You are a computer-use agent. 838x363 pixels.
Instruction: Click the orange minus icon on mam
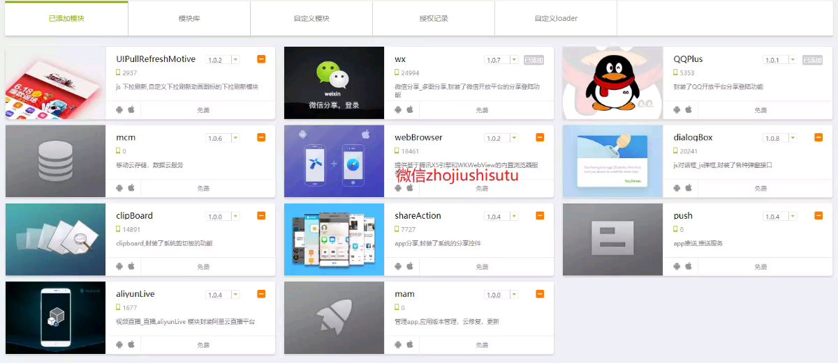point(540,294)
